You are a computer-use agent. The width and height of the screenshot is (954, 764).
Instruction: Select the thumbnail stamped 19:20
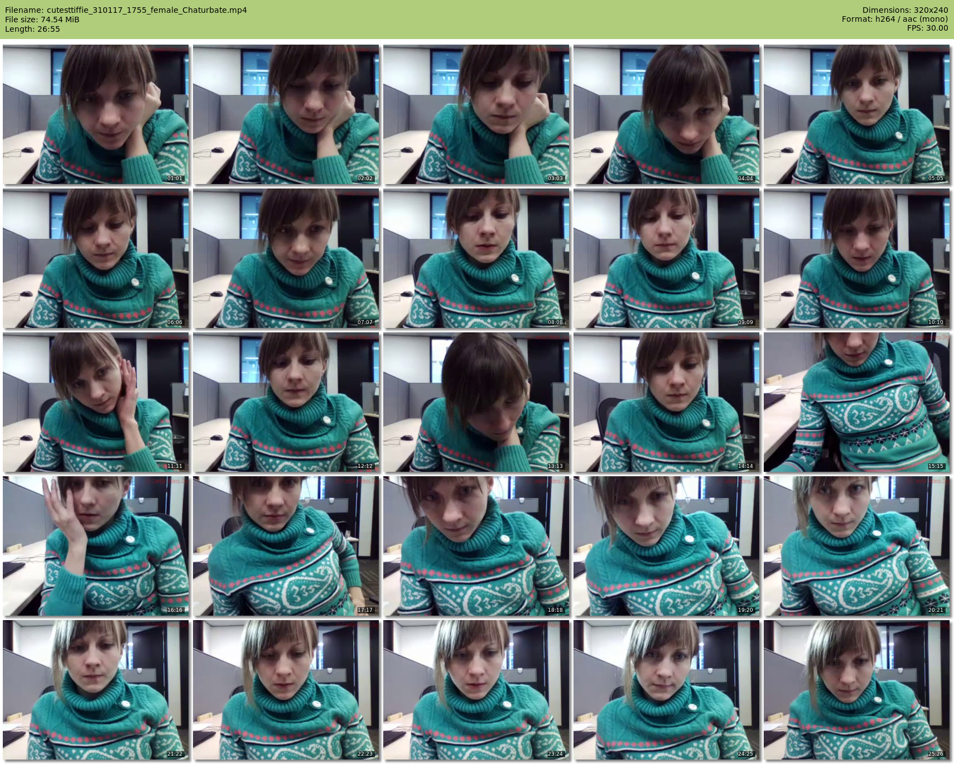click(667, 546)
